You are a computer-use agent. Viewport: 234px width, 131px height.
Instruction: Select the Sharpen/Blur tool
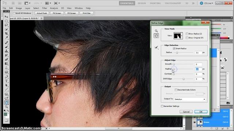point(6,68)
